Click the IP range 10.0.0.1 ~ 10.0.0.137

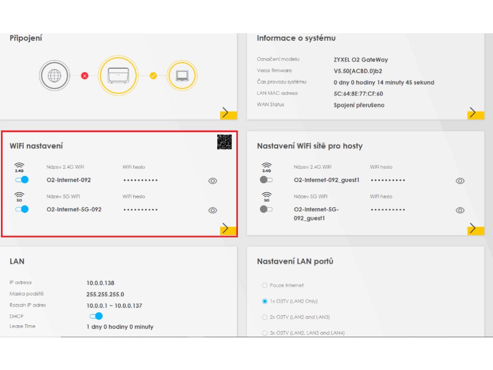[114, 306]
